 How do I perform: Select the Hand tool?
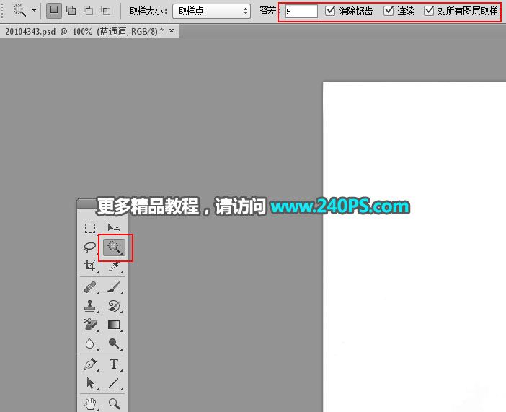click(90, 403)
